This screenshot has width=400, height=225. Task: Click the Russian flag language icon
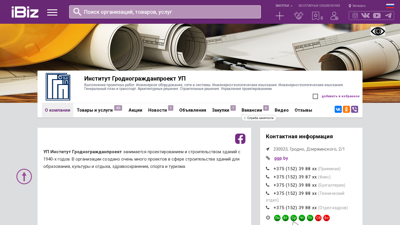(390, 6)
